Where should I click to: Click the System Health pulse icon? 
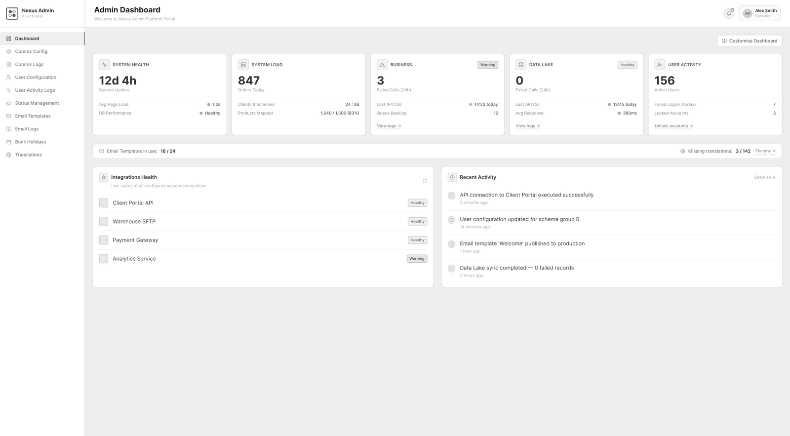coord(104,65)
